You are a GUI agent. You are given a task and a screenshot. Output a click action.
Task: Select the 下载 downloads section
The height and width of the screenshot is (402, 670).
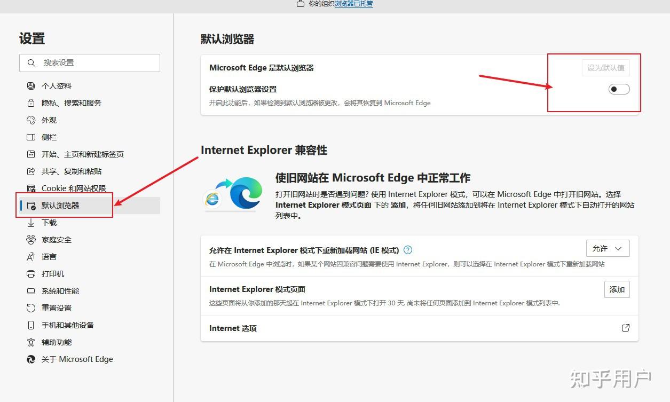49,222
